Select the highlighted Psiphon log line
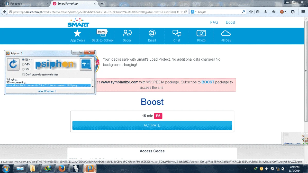Screen dimensions: 308x173 click(x=48, y=85)
